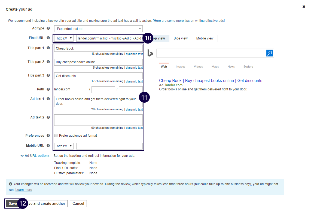Switch to Mobile view preview tab
Viewport: 311px width, 214px height.
pyautogui.click(x=205, y=38)
